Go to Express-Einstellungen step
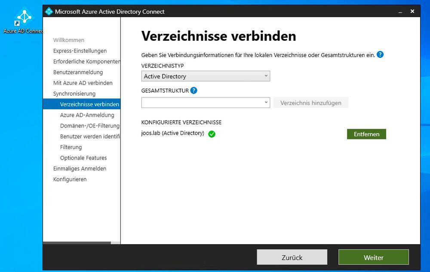 coord(80,51)
